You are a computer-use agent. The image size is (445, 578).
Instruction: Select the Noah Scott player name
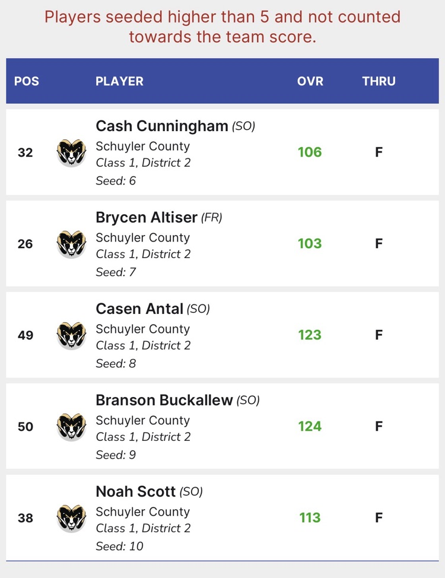tap(135, 492)
